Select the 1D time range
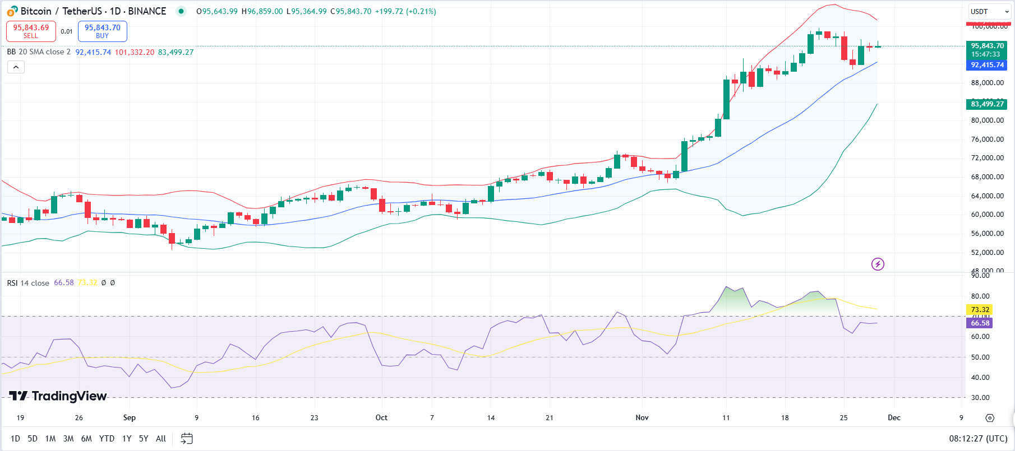1015x451 pixels. click(x=15, y=439)
